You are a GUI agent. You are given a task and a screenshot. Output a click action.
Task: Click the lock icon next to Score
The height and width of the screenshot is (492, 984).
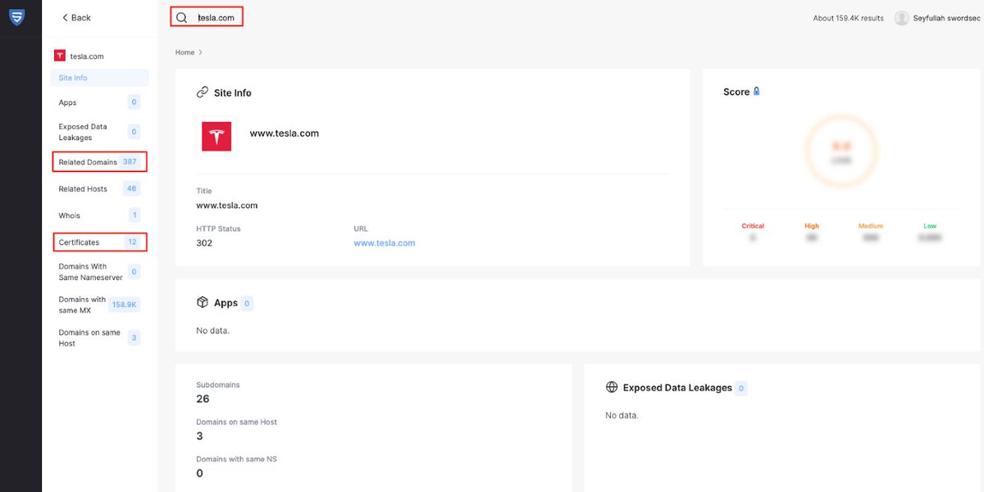coord(756,92)
